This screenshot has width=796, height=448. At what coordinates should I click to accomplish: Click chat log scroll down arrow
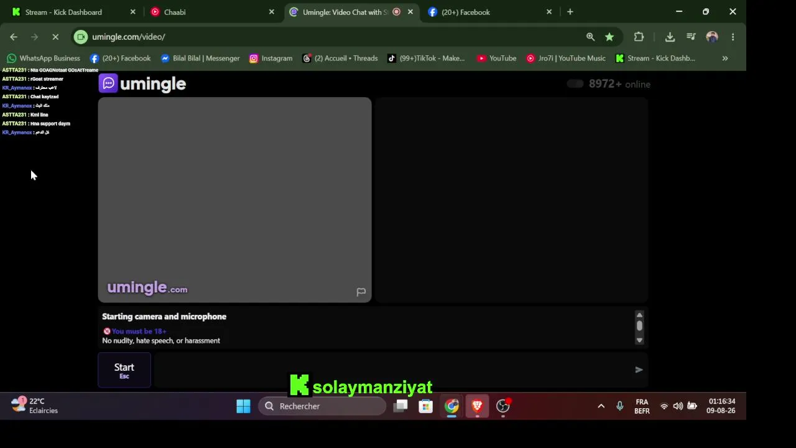tap(639, 340)
